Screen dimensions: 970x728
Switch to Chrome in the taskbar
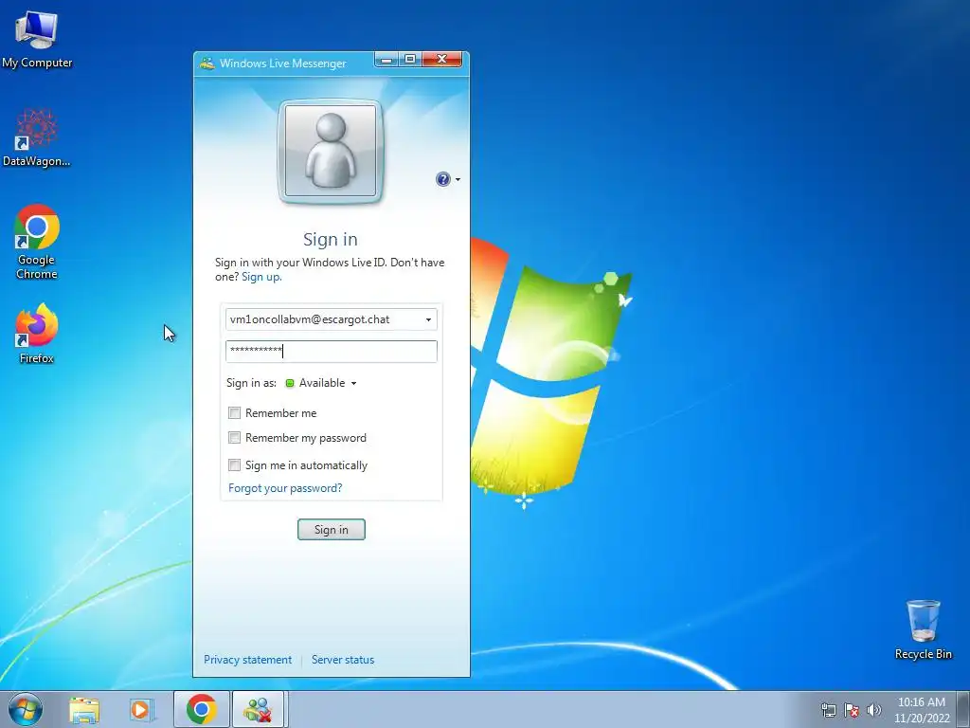[201, 709]
